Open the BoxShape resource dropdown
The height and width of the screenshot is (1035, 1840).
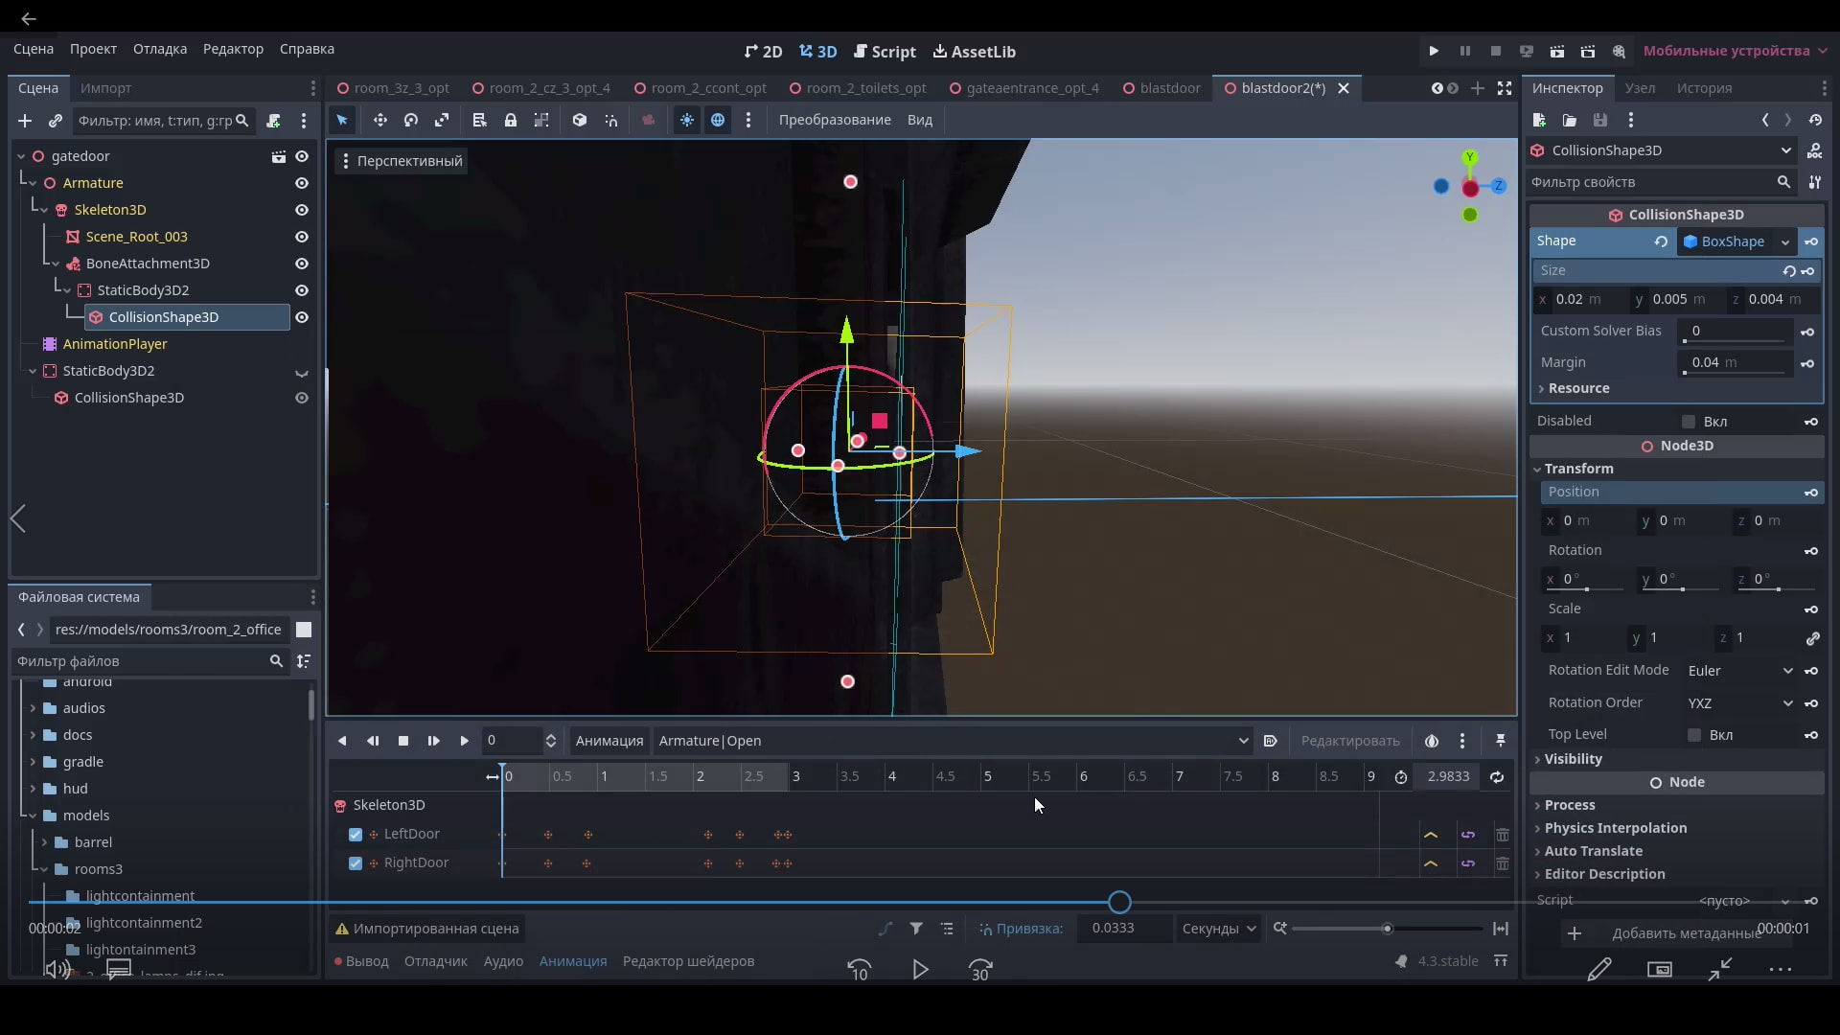pos(1784,241)
